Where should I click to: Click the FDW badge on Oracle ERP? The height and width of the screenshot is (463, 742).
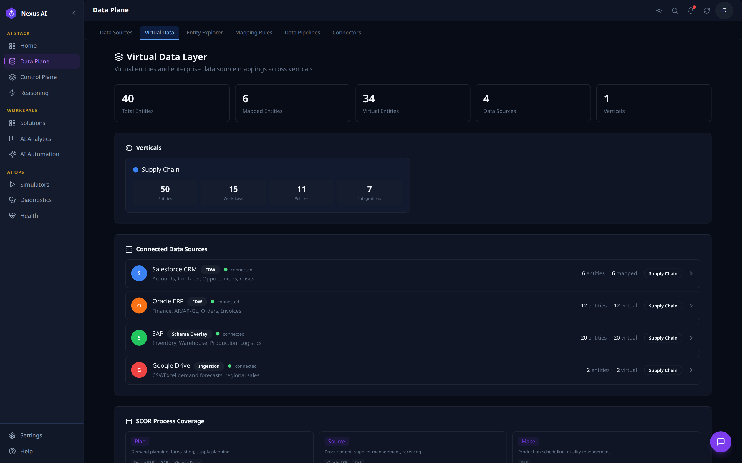point(197,302)
